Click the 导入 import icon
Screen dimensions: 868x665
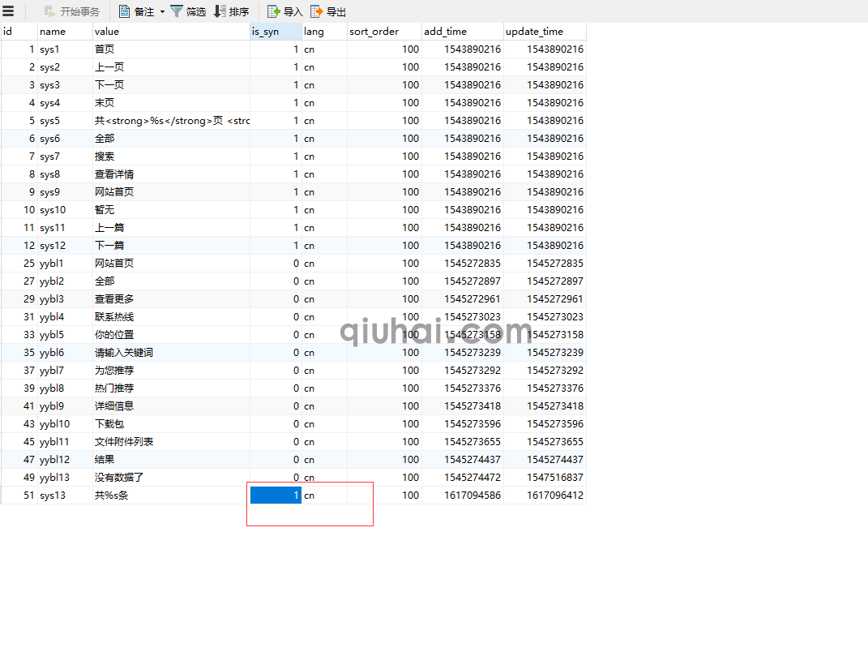point(274,11)
